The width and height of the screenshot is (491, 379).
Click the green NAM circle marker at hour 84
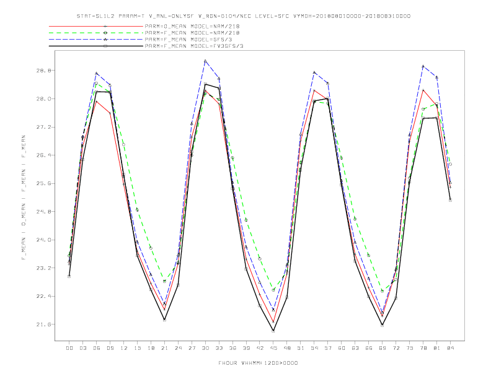click(450, 164)
